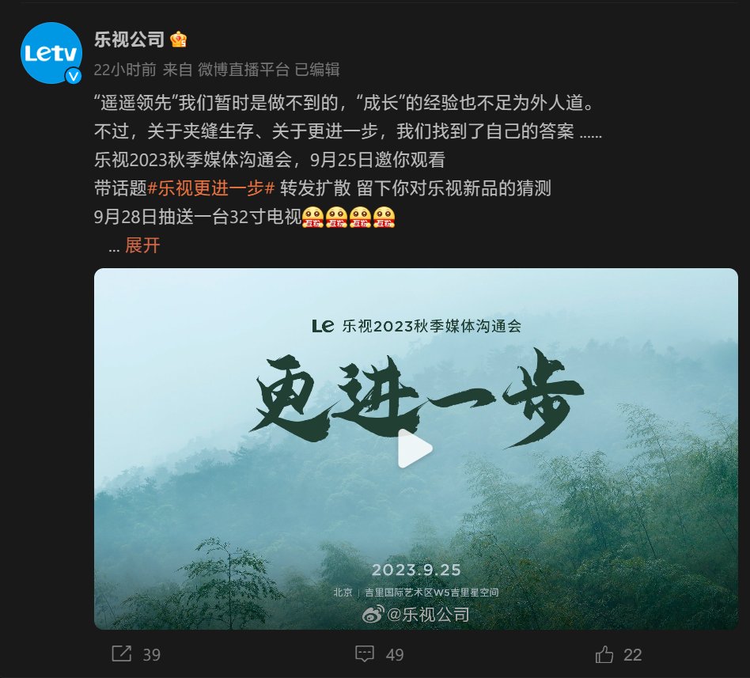This screenshot has width=750, height=678.
Task: Play the 更进一步 video
Action: 415,449
